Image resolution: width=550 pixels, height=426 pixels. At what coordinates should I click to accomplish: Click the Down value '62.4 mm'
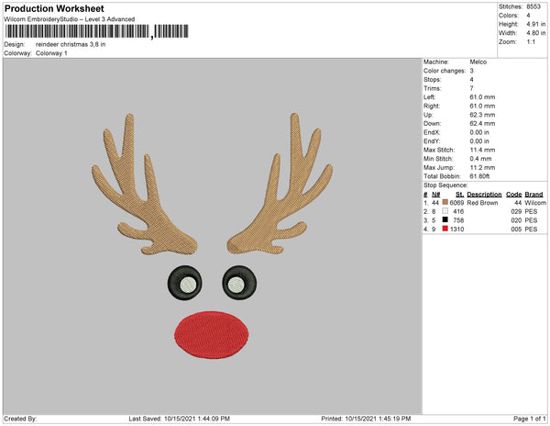point(482,124)
